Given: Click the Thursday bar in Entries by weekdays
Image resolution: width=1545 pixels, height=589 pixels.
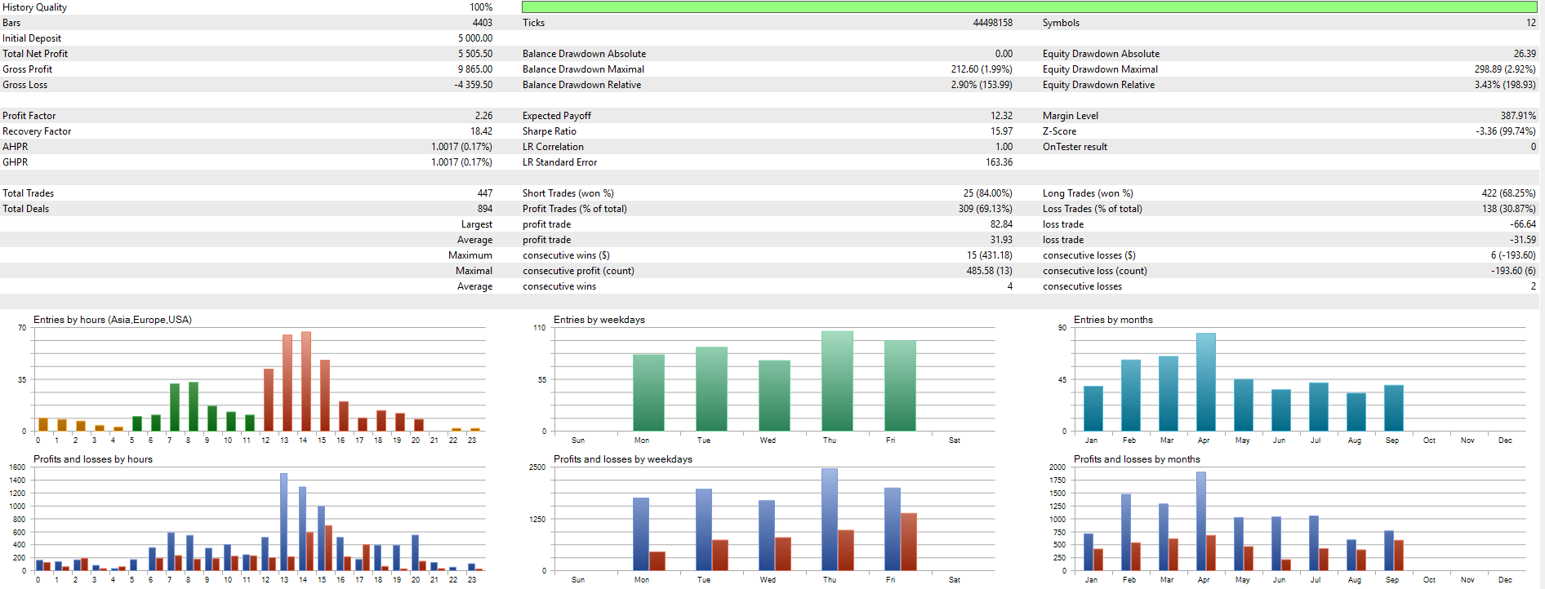Looking at the screenshot, I should pyautogui.click(x=837, y=381).
